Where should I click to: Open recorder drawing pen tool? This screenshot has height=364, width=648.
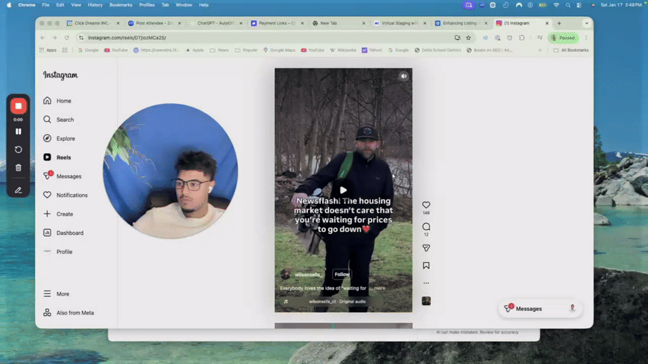click(18, 190)
